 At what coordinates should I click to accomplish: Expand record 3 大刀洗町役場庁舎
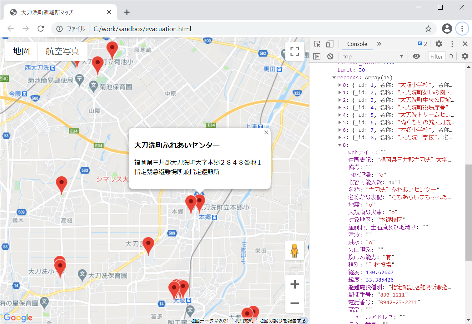[x=340, y=107]
